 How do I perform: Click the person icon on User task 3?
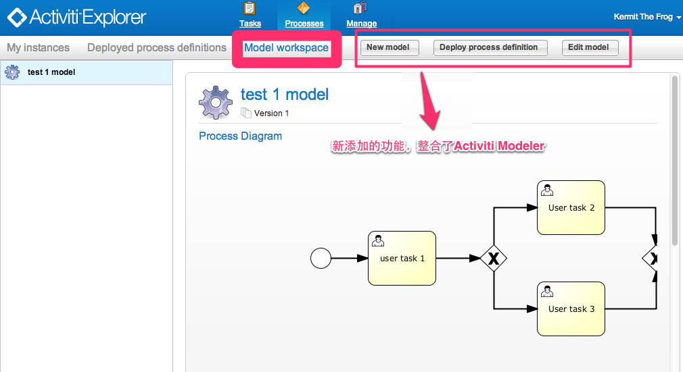(x=546, y=291)
